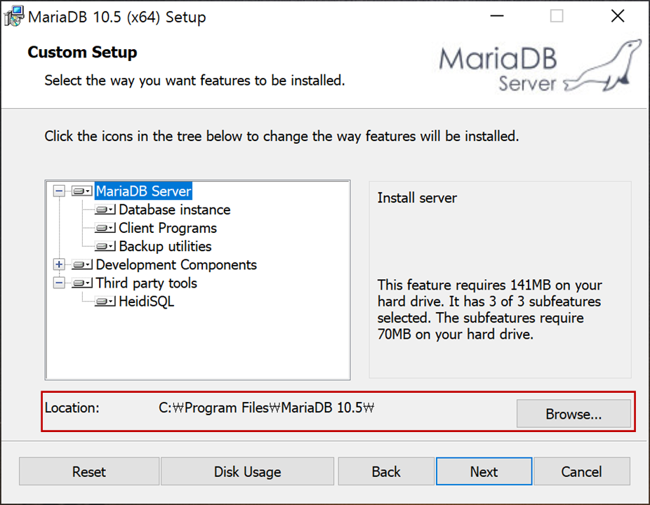Select the Database instance feature
Viewport: 650px width, 505px height.
(x=175, y=210)
